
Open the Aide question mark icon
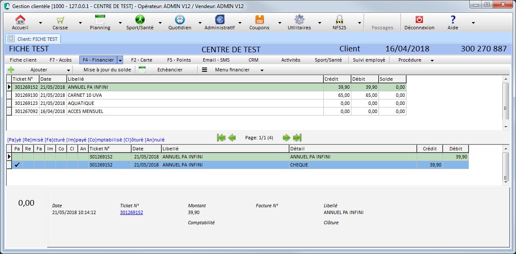[453, 20]
